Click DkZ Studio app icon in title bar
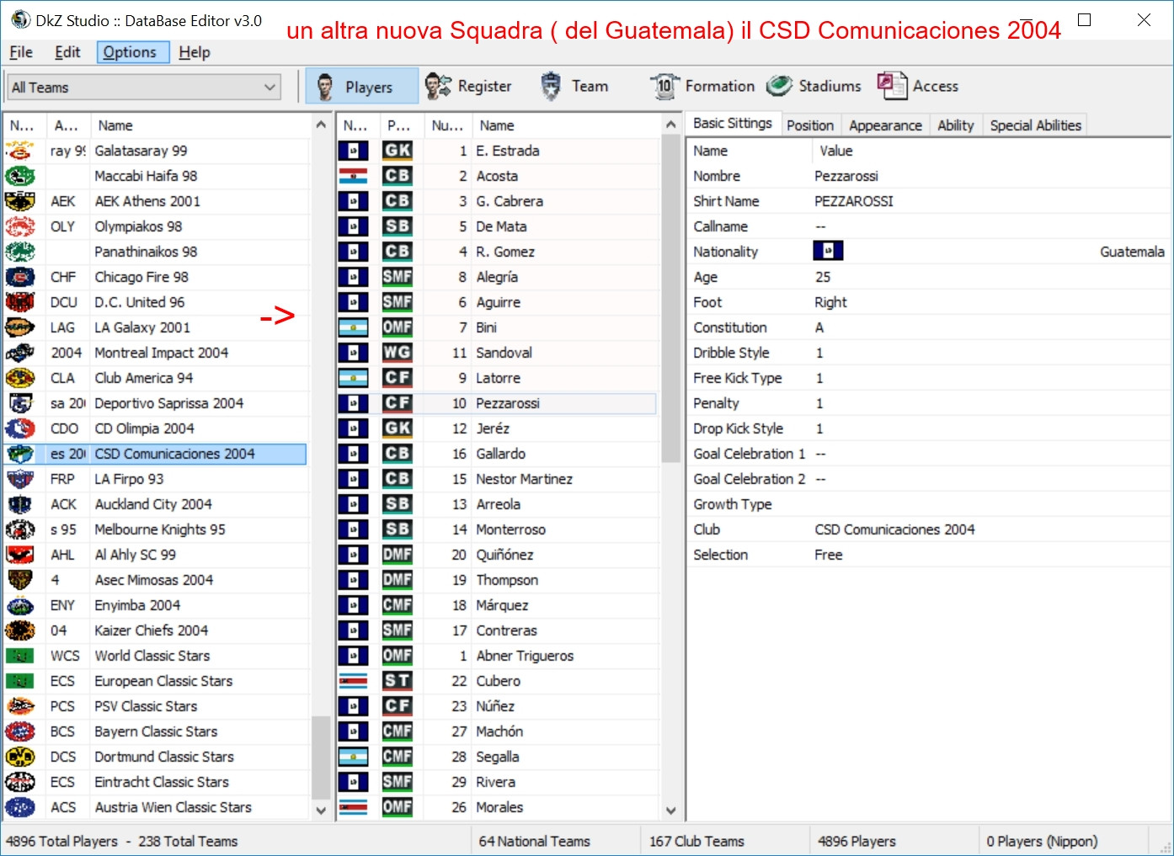This screenshot has width=1174, height=856. (20, 20)
